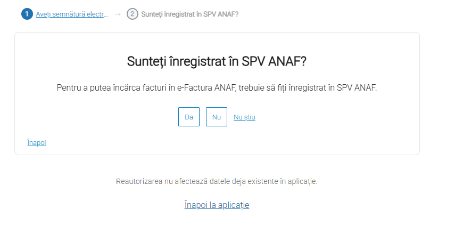Click the arrow between wizard steps

click(x=118, y=14)
